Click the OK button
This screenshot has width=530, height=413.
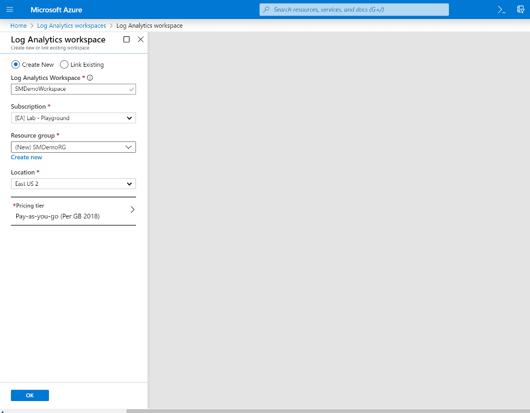pos(29,395)
